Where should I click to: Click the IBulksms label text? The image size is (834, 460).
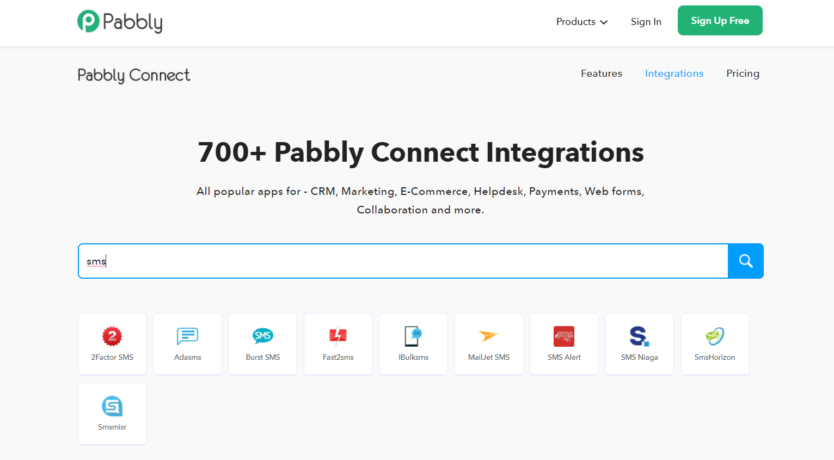[414, 357]
